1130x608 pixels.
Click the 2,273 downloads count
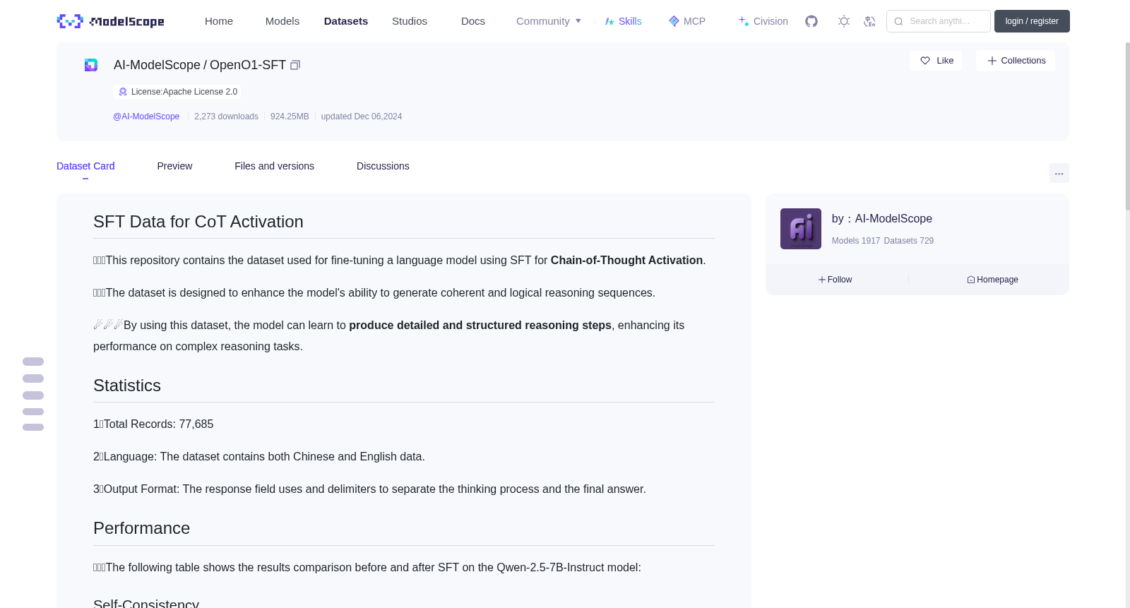226,117
